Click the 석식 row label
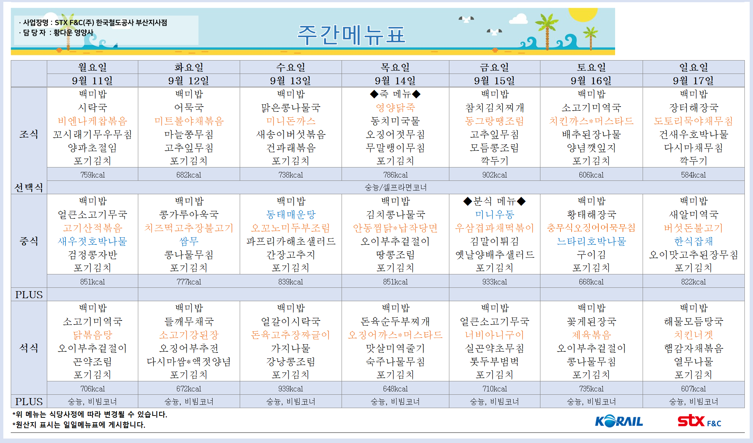Viewport: 753px width, 443px height. [x=29, y=348]
